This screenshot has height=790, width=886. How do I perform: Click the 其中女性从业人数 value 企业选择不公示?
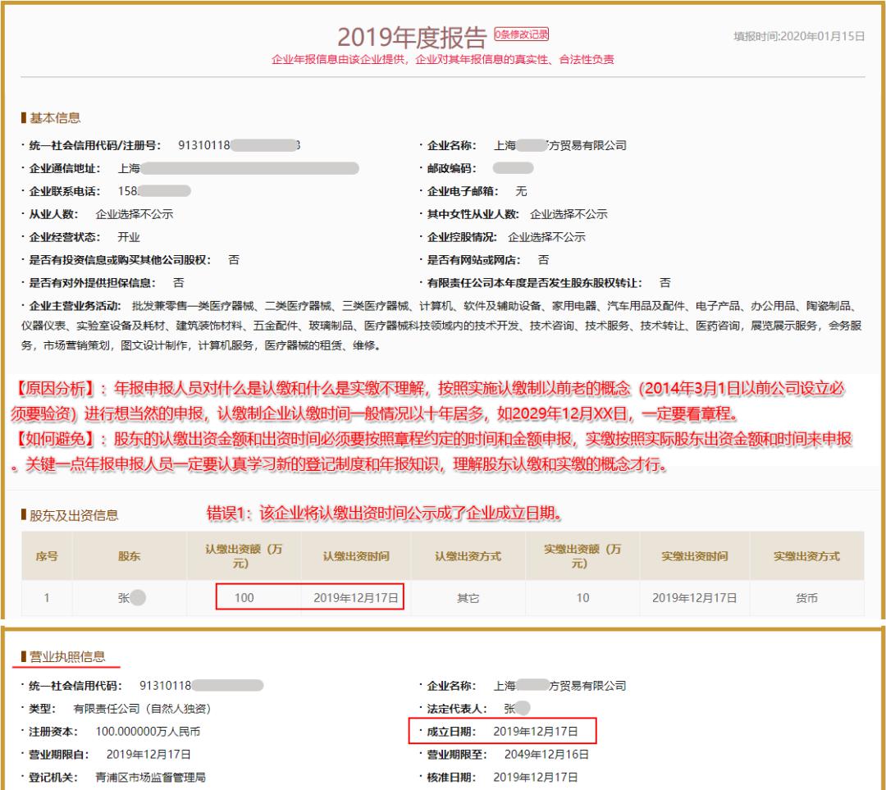coord(569,214)
